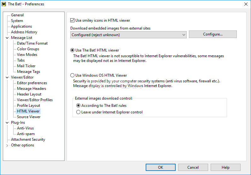The image size is (251, 175).
Task: Select Color Groups page
Action: (x=28, y=49)
